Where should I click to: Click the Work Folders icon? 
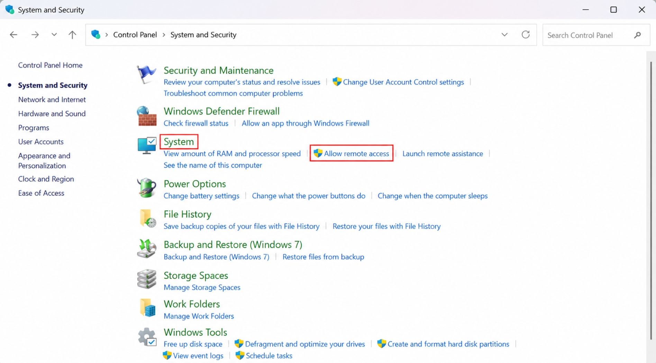(148, 308)
